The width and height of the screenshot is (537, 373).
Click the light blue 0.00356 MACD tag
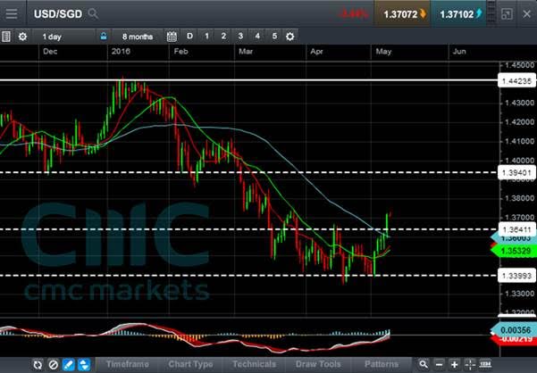tap(514, 330)
